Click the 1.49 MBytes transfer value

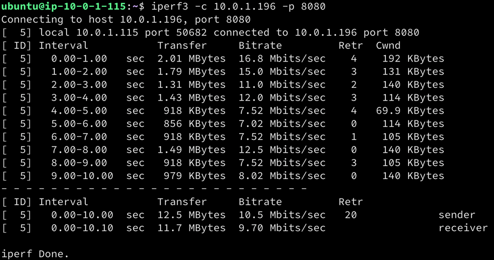(191, 149)
